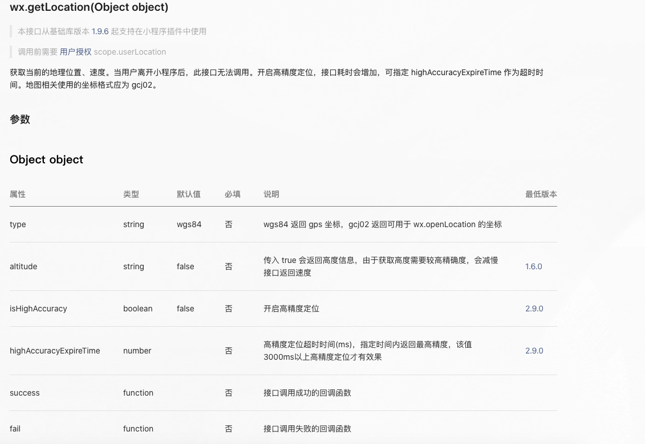Screen dimensions: 645x444
Task: Click the 属性 column header
Action: pyautogui.click(x=18, y=194)
